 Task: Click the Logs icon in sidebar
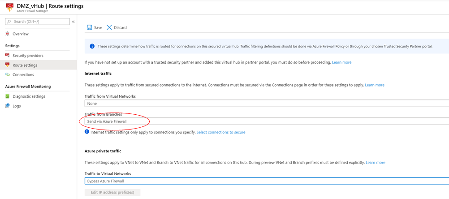pyautogui.click(x=8, y=106)
